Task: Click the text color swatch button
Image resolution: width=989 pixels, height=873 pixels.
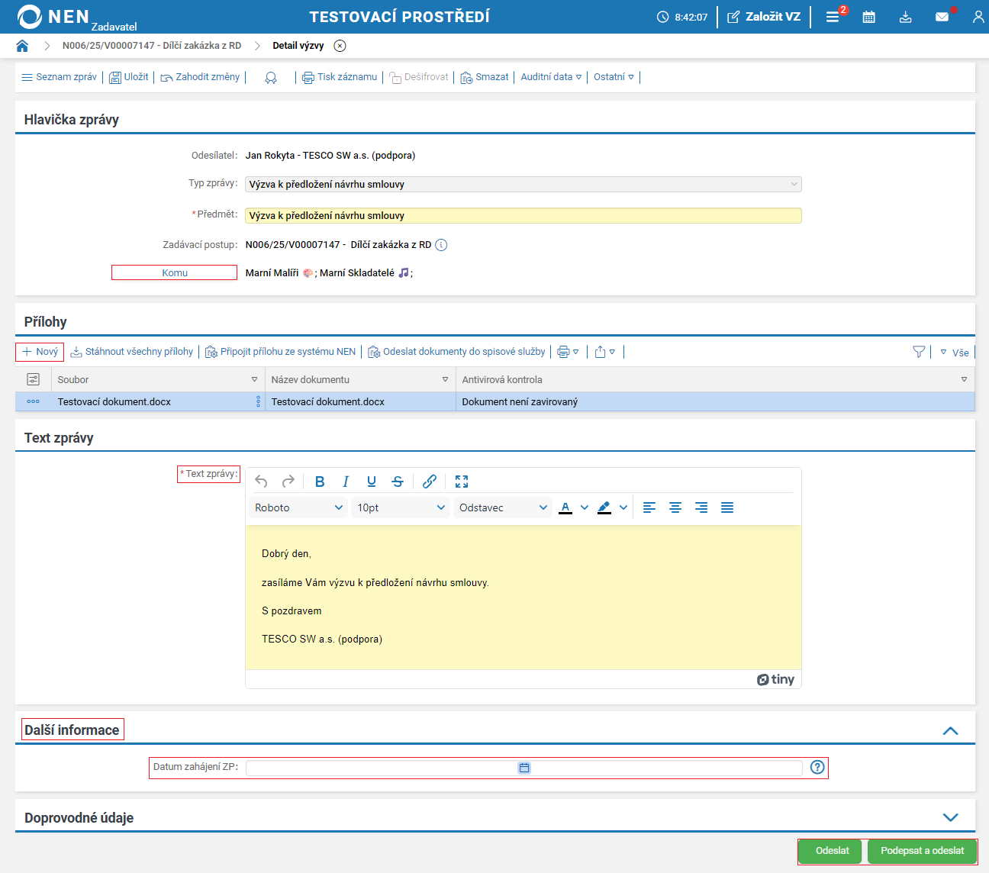Action: click(565, 507)
